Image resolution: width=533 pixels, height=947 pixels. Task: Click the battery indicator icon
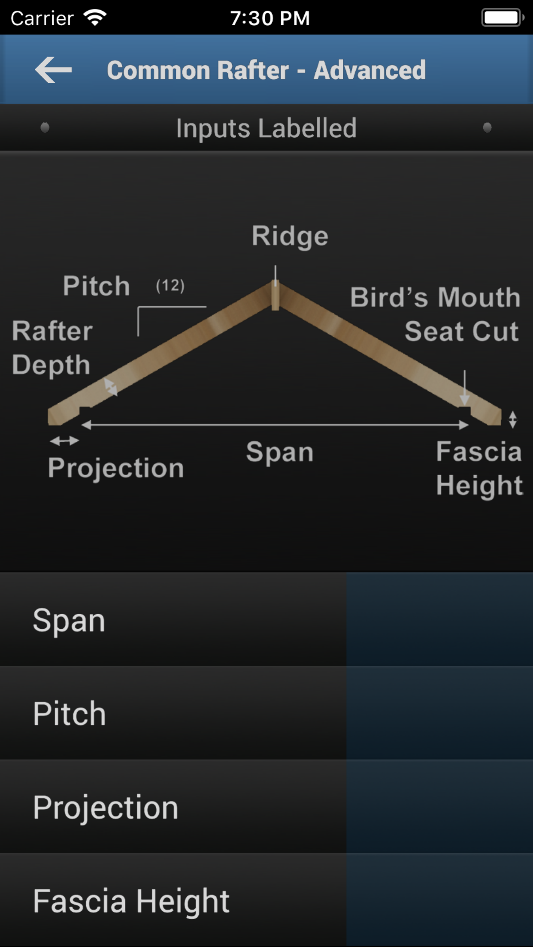pyautogui.click(x=502, y=18)
